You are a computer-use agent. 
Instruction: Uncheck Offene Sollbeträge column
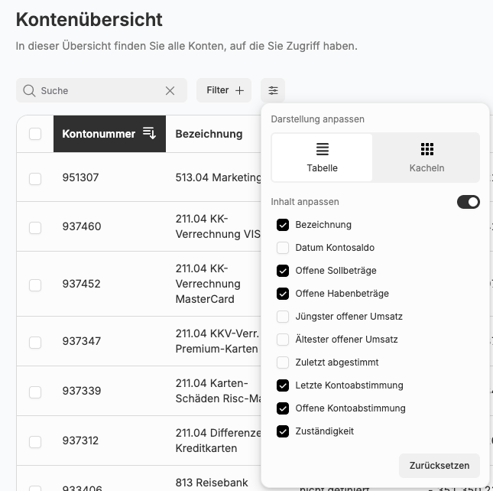(x=283, y=271)
